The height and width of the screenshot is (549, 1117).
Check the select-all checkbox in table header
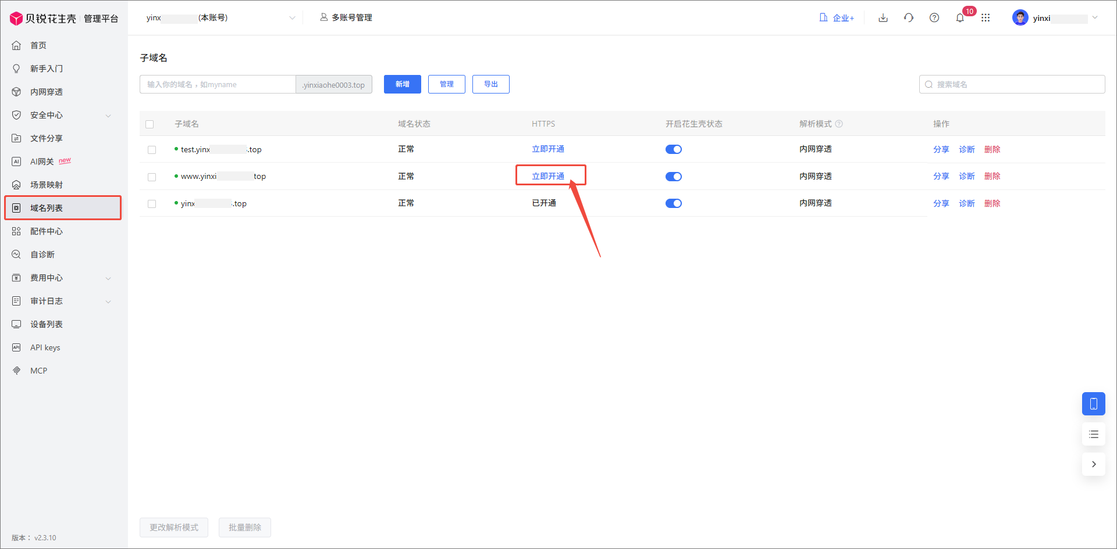pos(150,124)
